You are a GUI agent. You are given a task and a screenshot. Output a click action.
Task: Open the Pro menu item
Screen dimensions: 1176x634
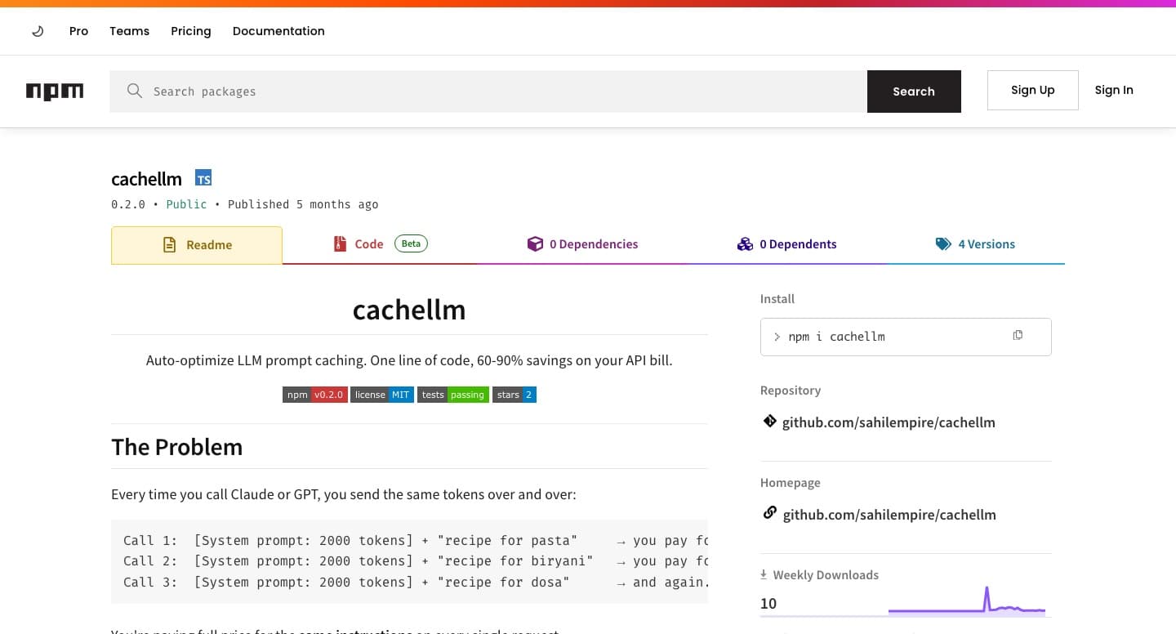point(78,31)
